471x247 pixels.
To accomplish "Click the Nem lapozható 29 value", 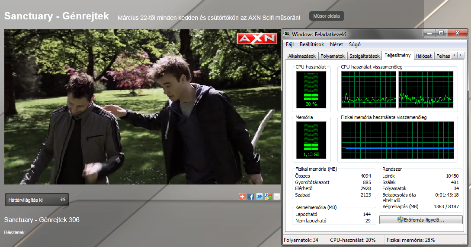I will coord(368,221).
